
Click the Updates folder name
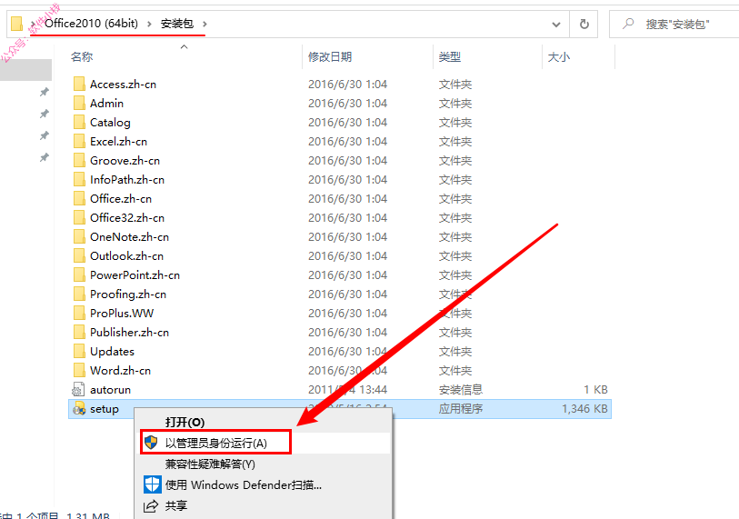[112, 352]
